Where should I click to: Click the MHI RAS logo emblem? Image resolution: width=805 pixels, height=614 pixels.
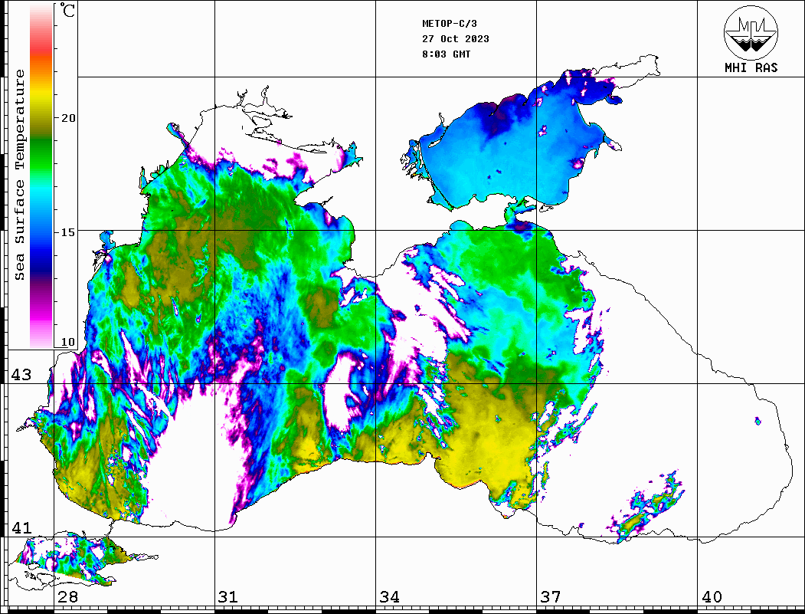(751, 32)
